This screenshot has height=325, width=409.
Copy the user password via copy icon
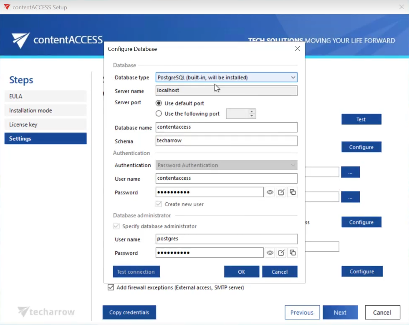[x=293, y=192]
